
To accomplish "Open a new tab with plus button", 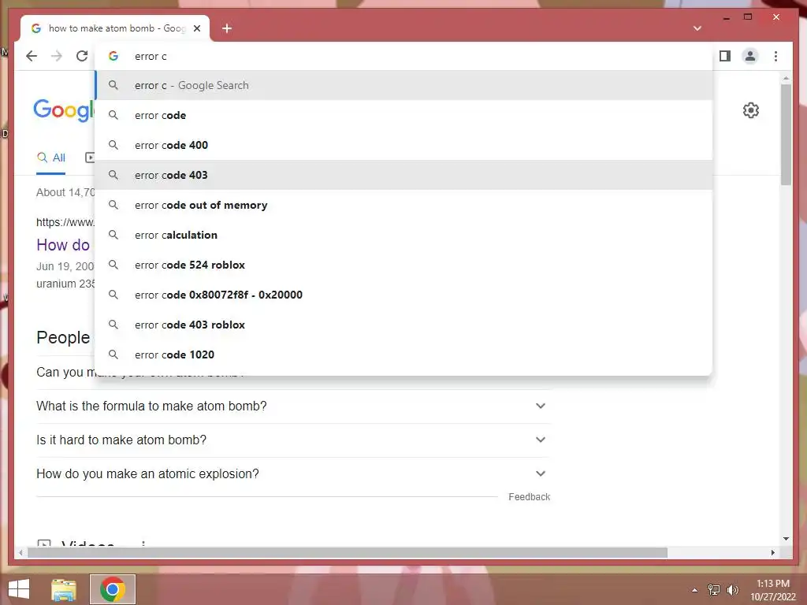I will (227, 28).
